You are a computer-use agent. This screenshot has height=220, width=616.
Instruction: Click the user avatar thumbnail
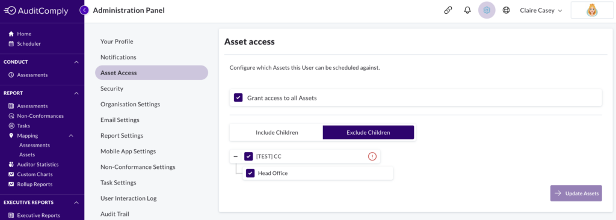point(592,11)
